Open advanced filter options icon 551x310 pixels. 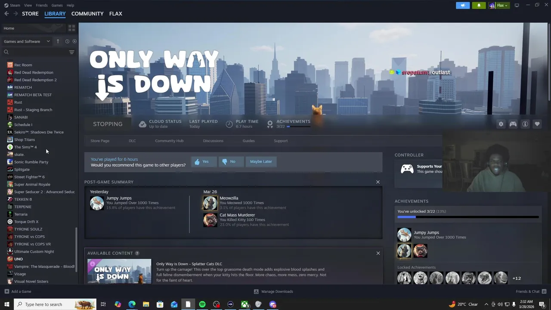[x=71, y=52]
